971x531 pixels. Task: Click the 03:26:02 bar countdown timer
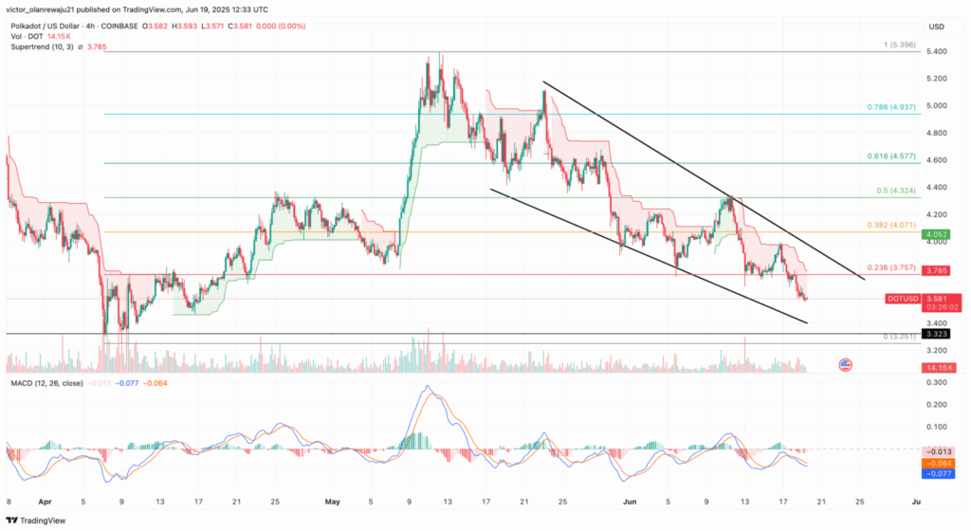[x=942, y=307]
